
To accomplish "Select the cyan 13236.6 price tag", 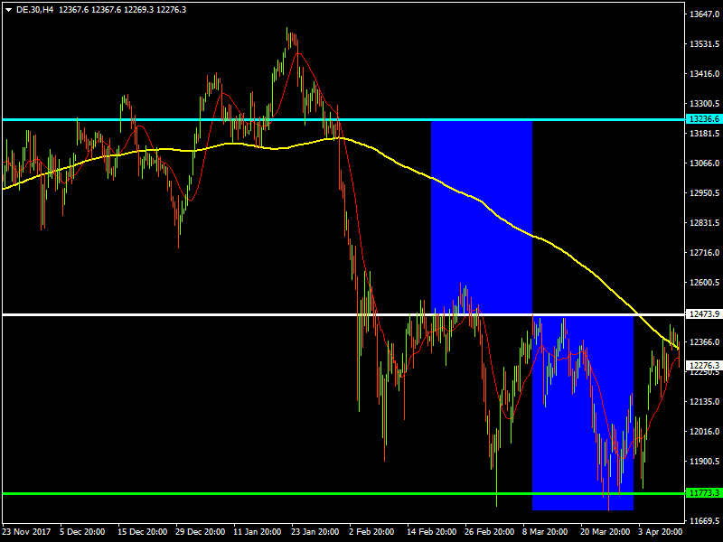I will pos(704,119).
